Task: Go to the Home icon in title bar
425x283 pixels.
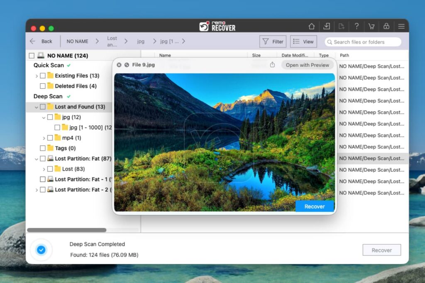Action: [x=312, y=26]
